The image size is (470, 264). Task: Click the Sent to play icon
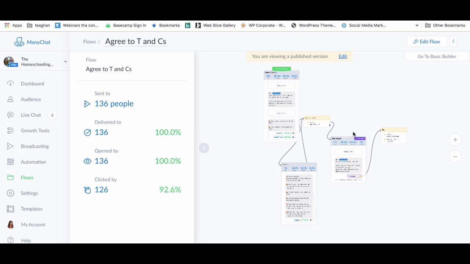pyautogui.click(x=87, y=104)
